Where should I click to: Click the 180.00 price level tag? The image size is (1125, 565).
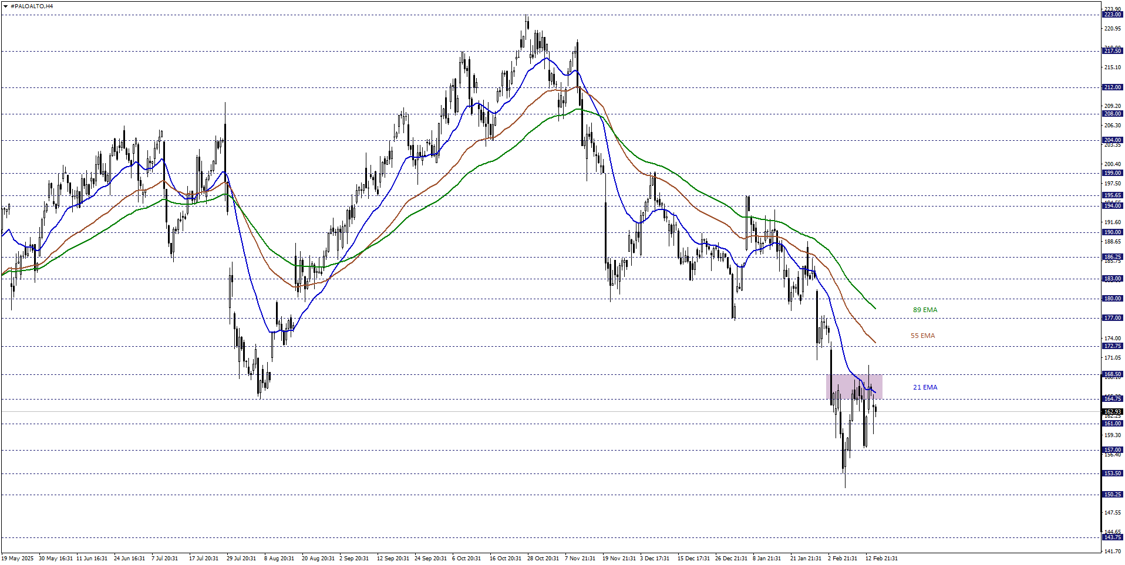point(1112,299)
